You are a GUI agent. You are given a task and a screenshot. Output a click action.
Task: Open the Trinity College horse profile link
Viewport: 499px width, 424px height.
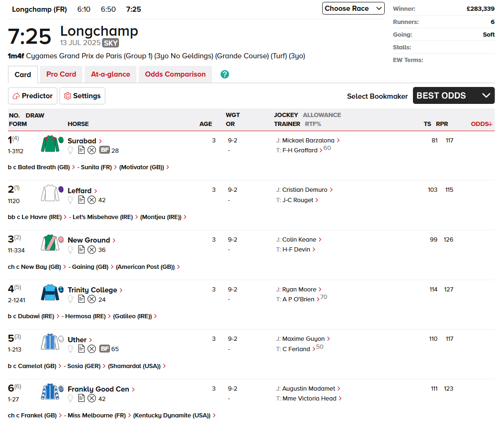tap(95, 290)
